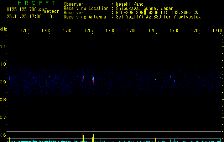This screenshot has width=224, height=142.
Task: Click the 1703 time axis label
Action: (67, 31)
